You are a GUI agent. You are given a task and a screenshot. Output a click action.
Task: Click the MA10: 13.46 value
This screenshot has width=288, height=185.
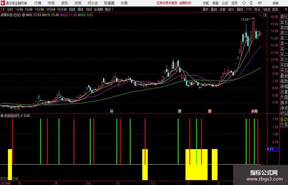tap(51, 15)
